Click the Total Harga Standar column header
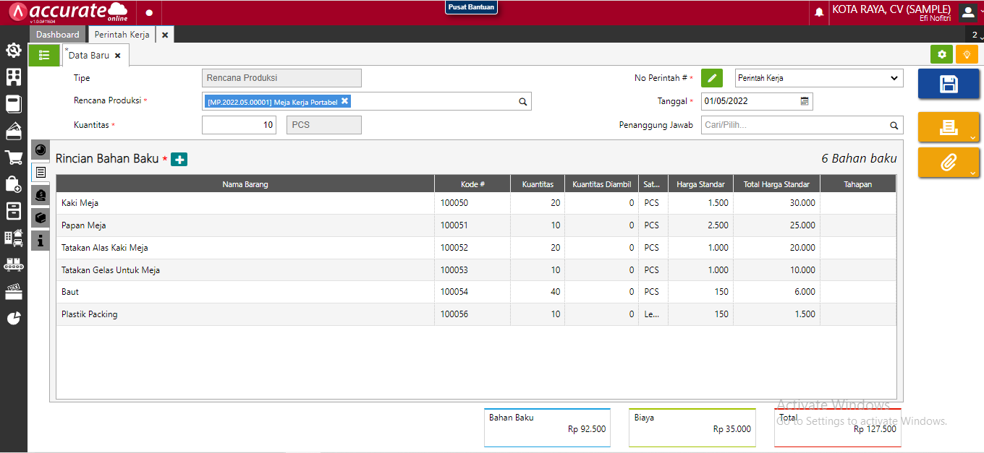The image size is (984, 453). 777,184
